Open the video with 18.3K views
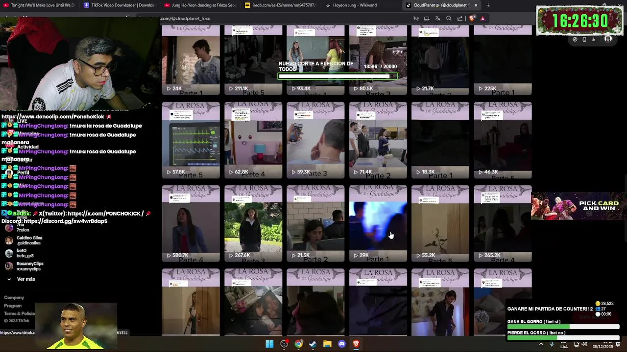627x352 pixels. [x=440, y=140]
